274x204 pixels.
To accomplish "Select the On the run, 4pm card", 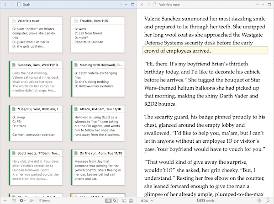I will (98, 167).
